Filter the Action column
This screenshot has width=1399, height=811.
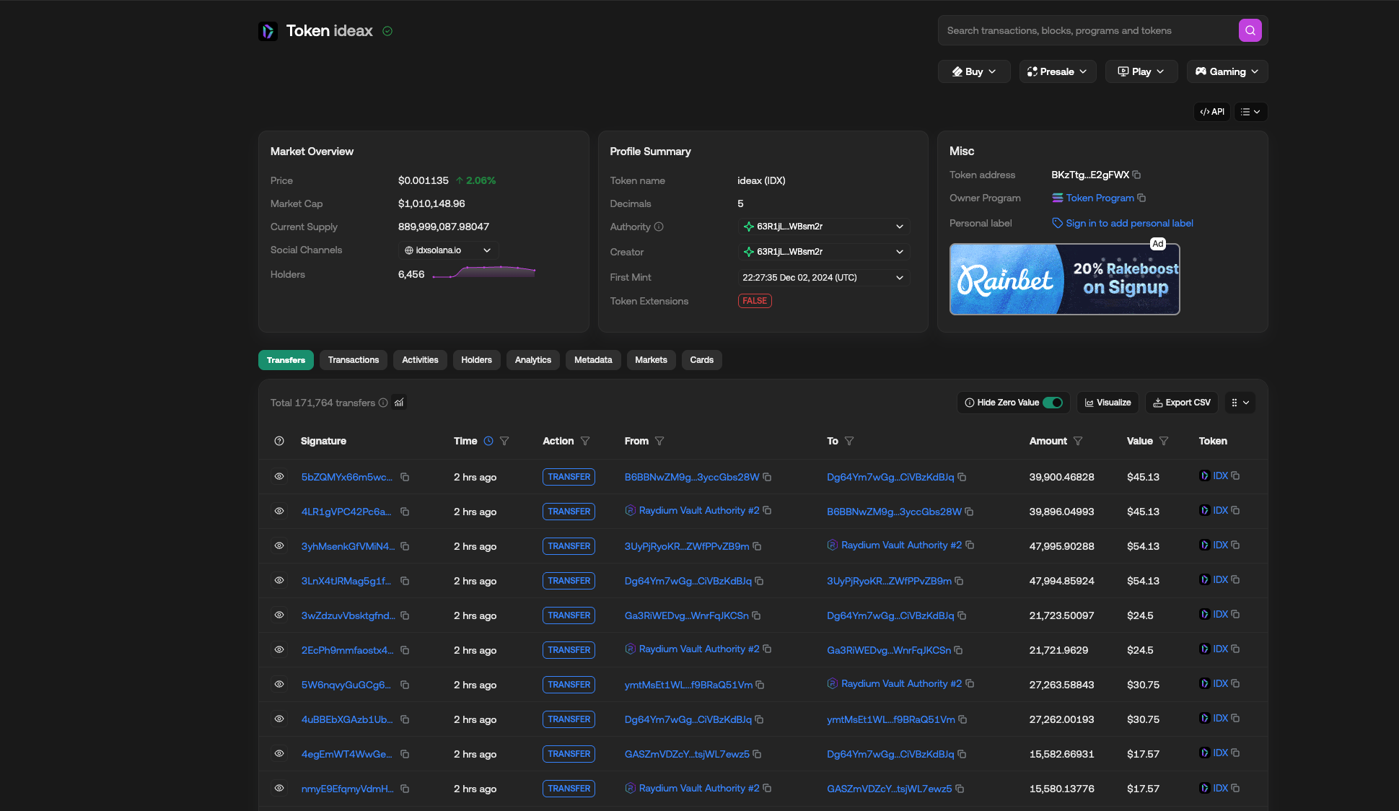tap(585, 441)
